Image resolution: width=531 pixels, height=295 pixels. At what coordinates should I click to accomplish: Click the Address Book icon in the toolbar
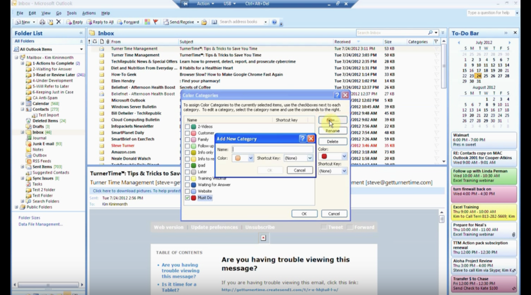[x=215, y=22]
